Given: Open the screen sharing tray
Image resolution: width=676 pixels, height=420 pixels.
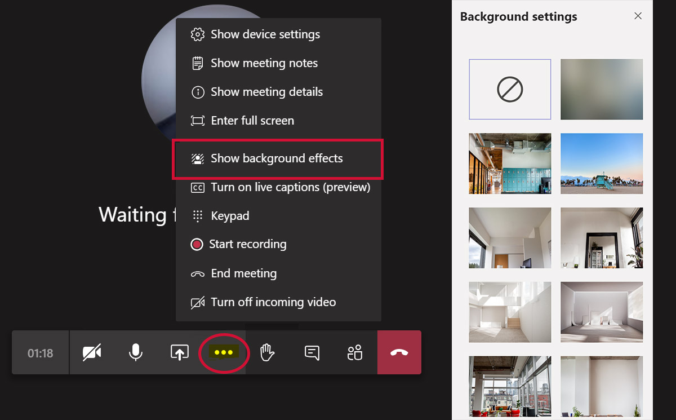Looking at the screenshot, I should point(179,352).
